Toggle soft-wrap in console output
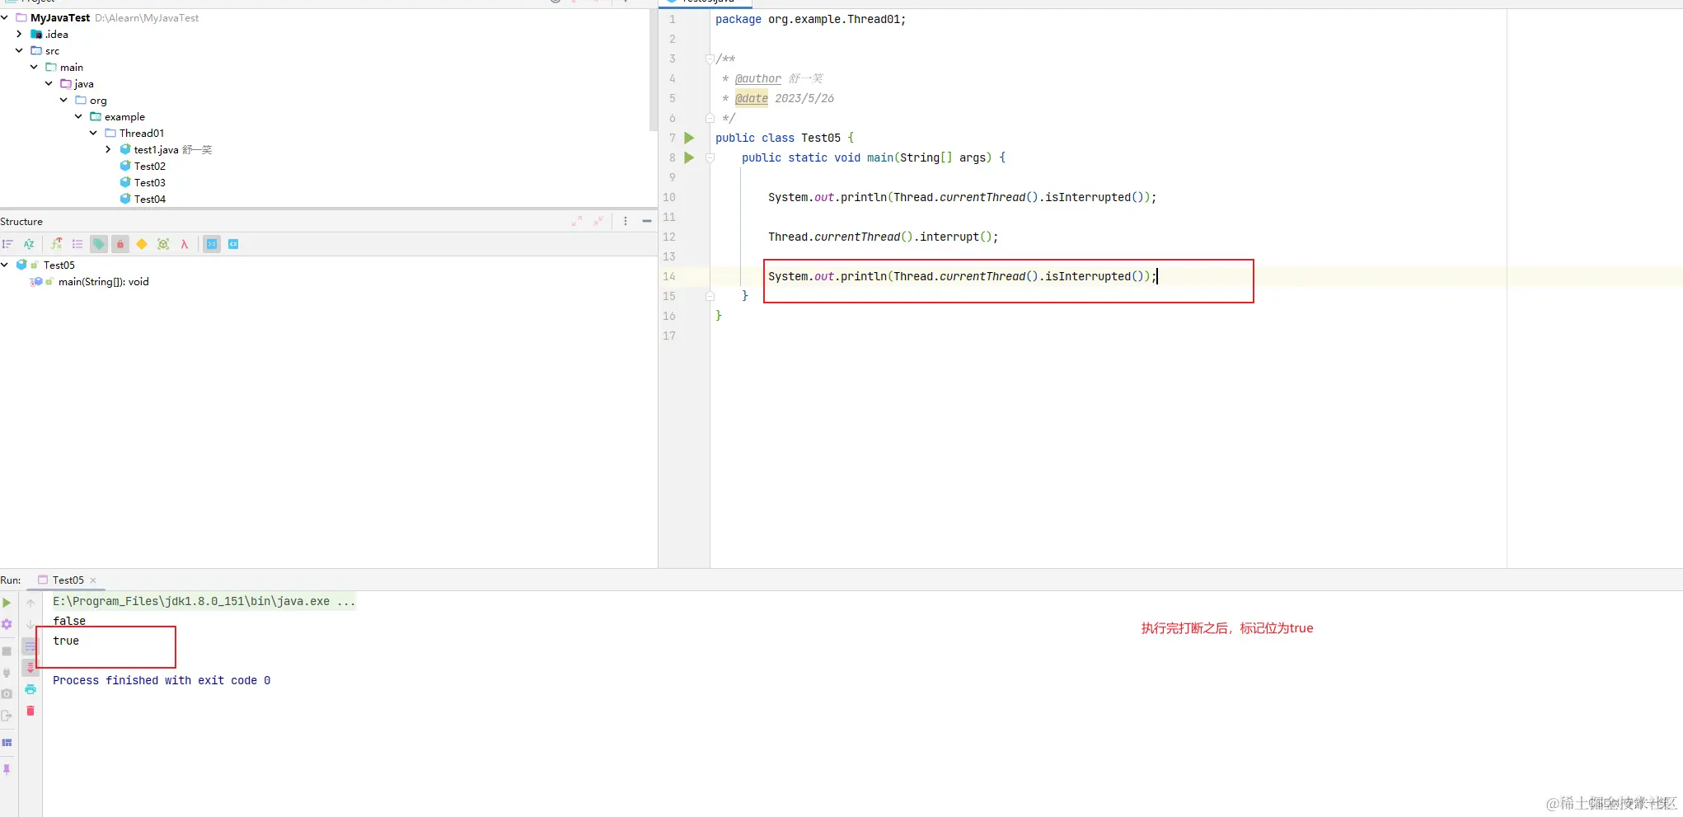The width and height of the screenshot is (1683, 817). tap(30, 646)
